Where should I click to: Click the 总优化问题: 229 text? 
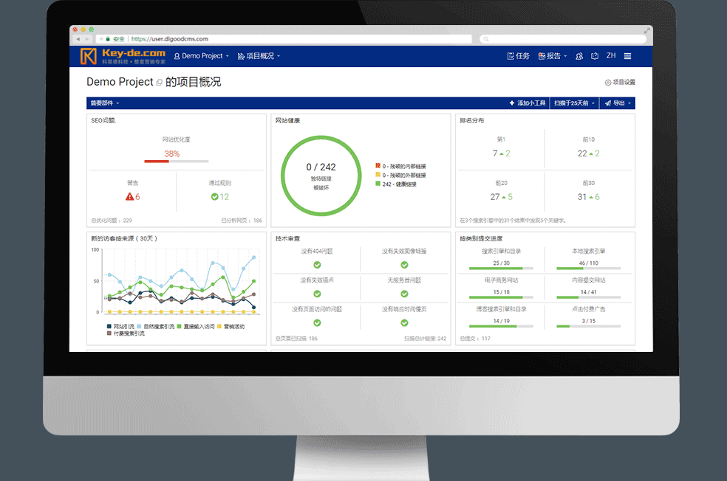coord(112,221)
